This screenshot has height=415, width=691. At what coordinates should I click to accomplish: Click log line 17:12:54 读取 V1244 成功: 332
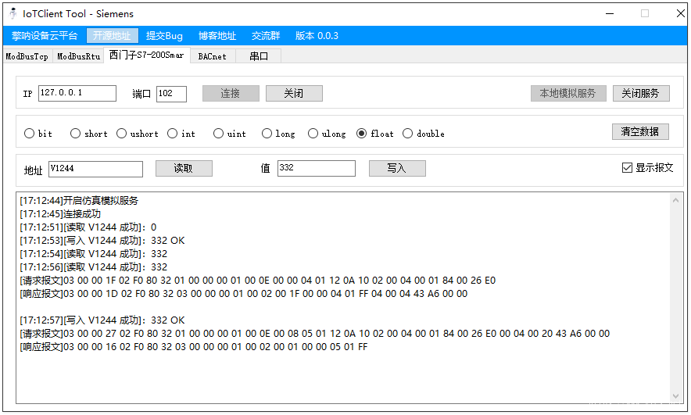coord(94,254)
